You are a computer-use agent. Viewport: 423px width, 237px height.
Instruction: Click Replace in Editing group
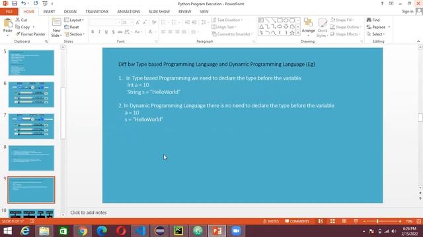376,27
